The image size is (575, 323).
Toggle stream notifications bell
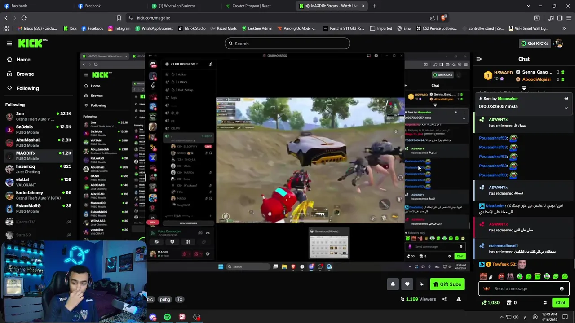click(x=393, y=284)
